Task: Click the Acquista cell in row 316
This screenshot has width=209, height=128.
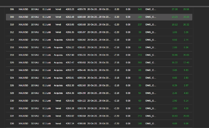Action: [58, 47]
